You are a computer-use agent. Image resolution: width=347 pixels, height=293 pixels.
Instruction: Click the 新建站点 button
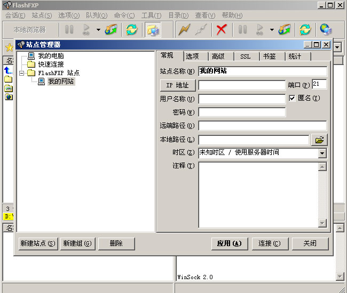pos(37,243)
